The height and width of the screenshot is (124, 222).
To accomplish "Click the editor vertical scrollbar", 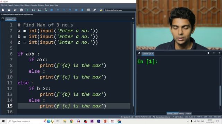I will tap(133, 65).
